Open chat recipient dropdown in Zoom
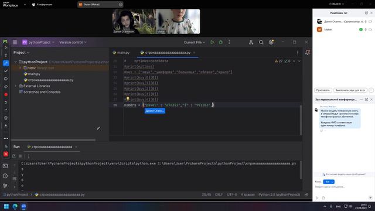This screenshot has width=375, height=211. pyautogui.click(x=329, y=182)
